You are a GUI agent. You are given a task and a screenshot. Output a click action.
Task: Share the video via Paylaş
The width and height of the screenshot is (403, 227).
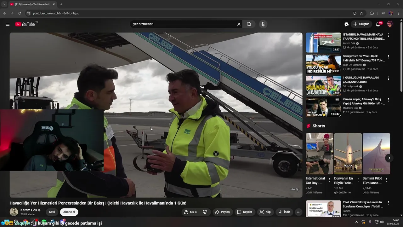(222, 212)
